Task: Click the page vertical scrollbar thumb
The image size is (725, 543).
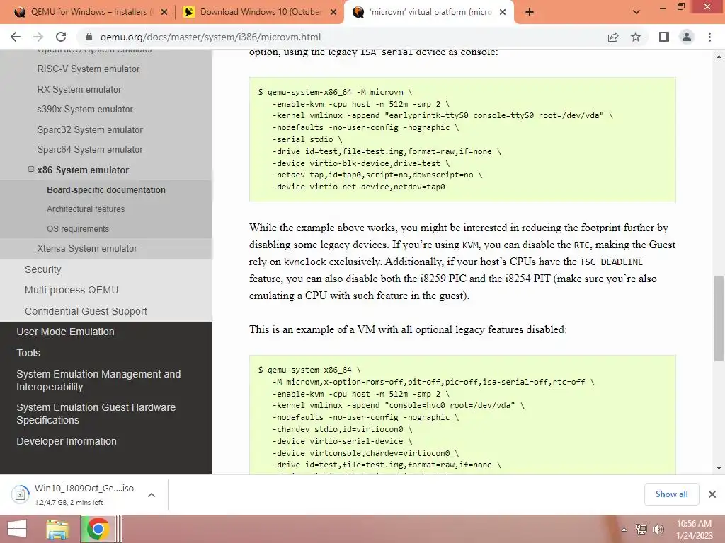Action: [719, 318]
